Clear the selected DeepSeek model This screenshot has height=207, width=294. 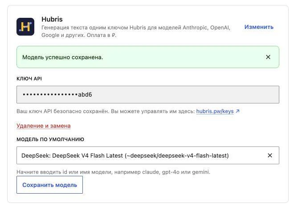270,155
